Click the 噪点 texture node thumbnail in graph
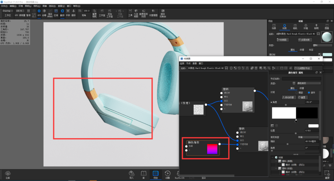334x181 pixels. (198, 109)
